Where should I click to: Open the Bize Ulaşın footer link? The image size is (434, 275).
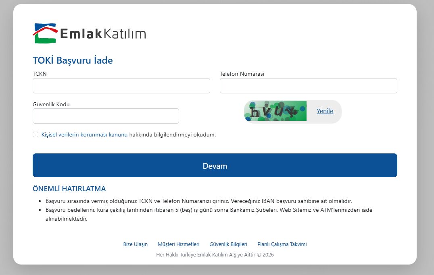pos(136,244)
